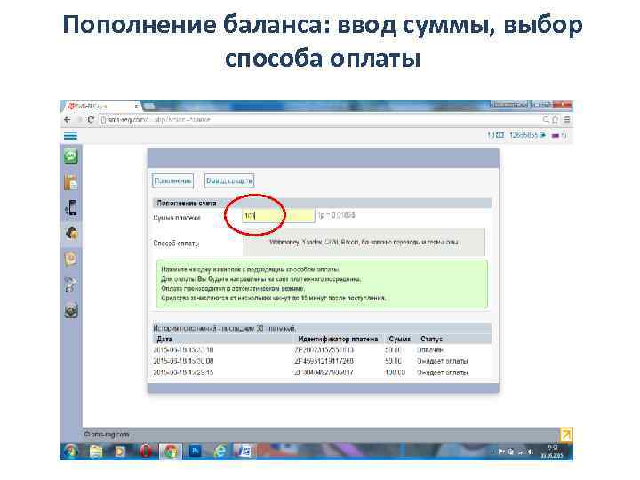This screenshot has height=480, width=640.
Task: Open the mobile phone icon in sidebar
Action: [x=71, y=208]
